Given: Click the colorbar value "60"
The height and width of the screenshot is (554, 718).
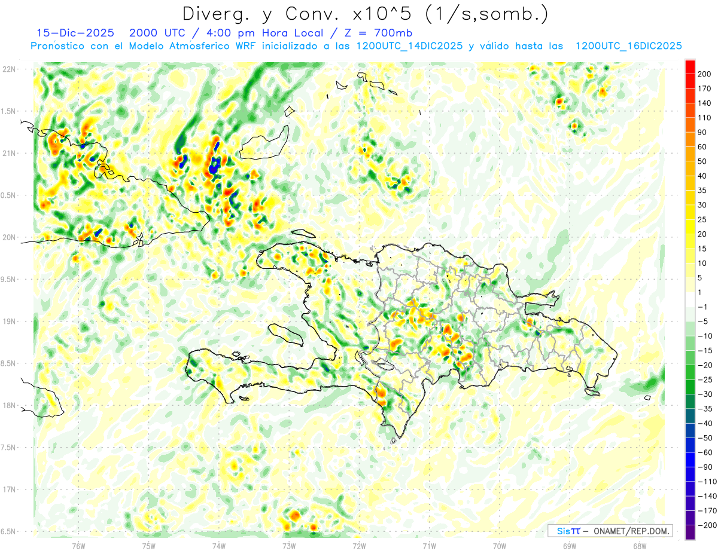Looking at the screenshot, I should (x=702, y=147).
